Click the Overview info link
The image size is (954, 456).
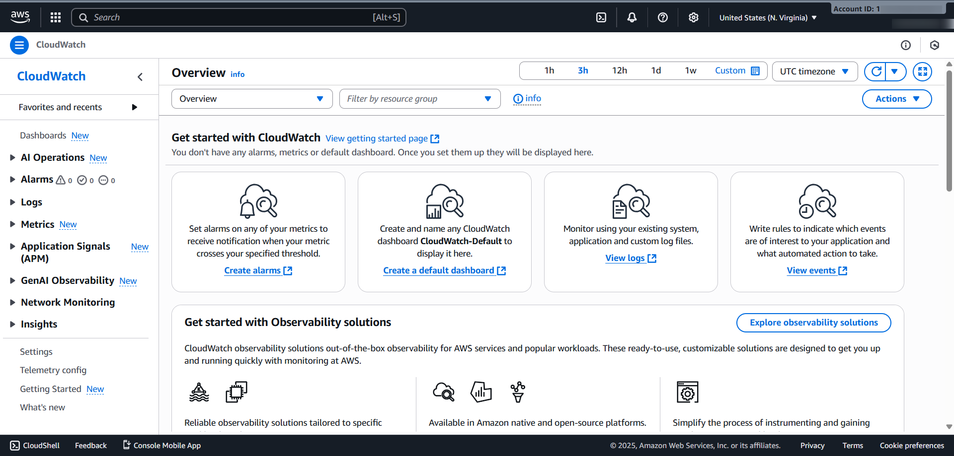pos(238,74)
